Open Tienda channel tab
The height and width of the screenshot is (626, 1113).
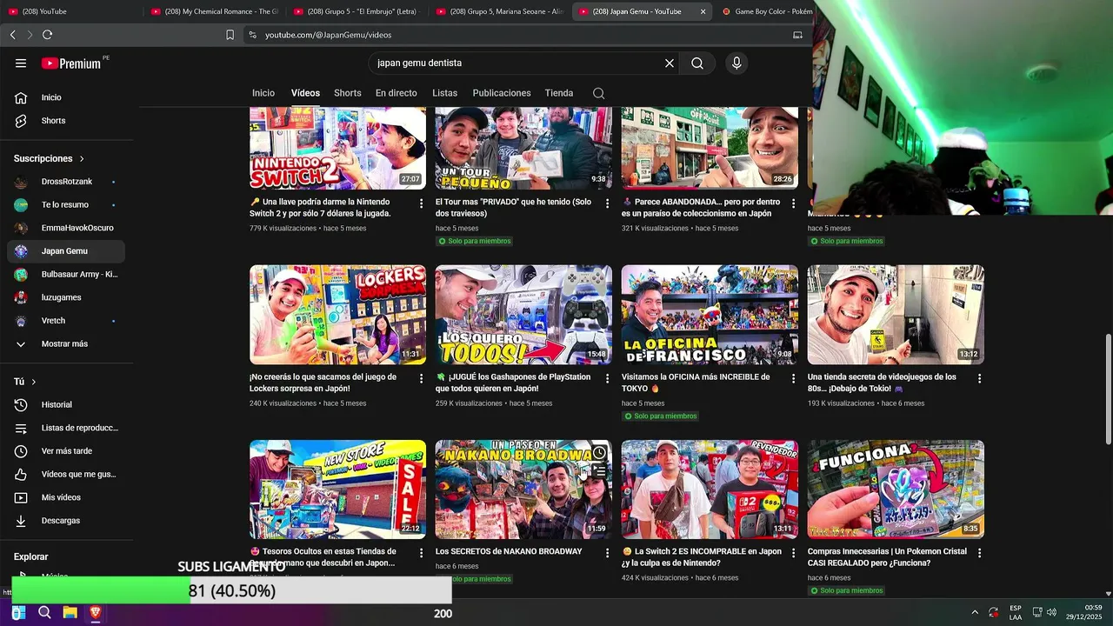559,93
